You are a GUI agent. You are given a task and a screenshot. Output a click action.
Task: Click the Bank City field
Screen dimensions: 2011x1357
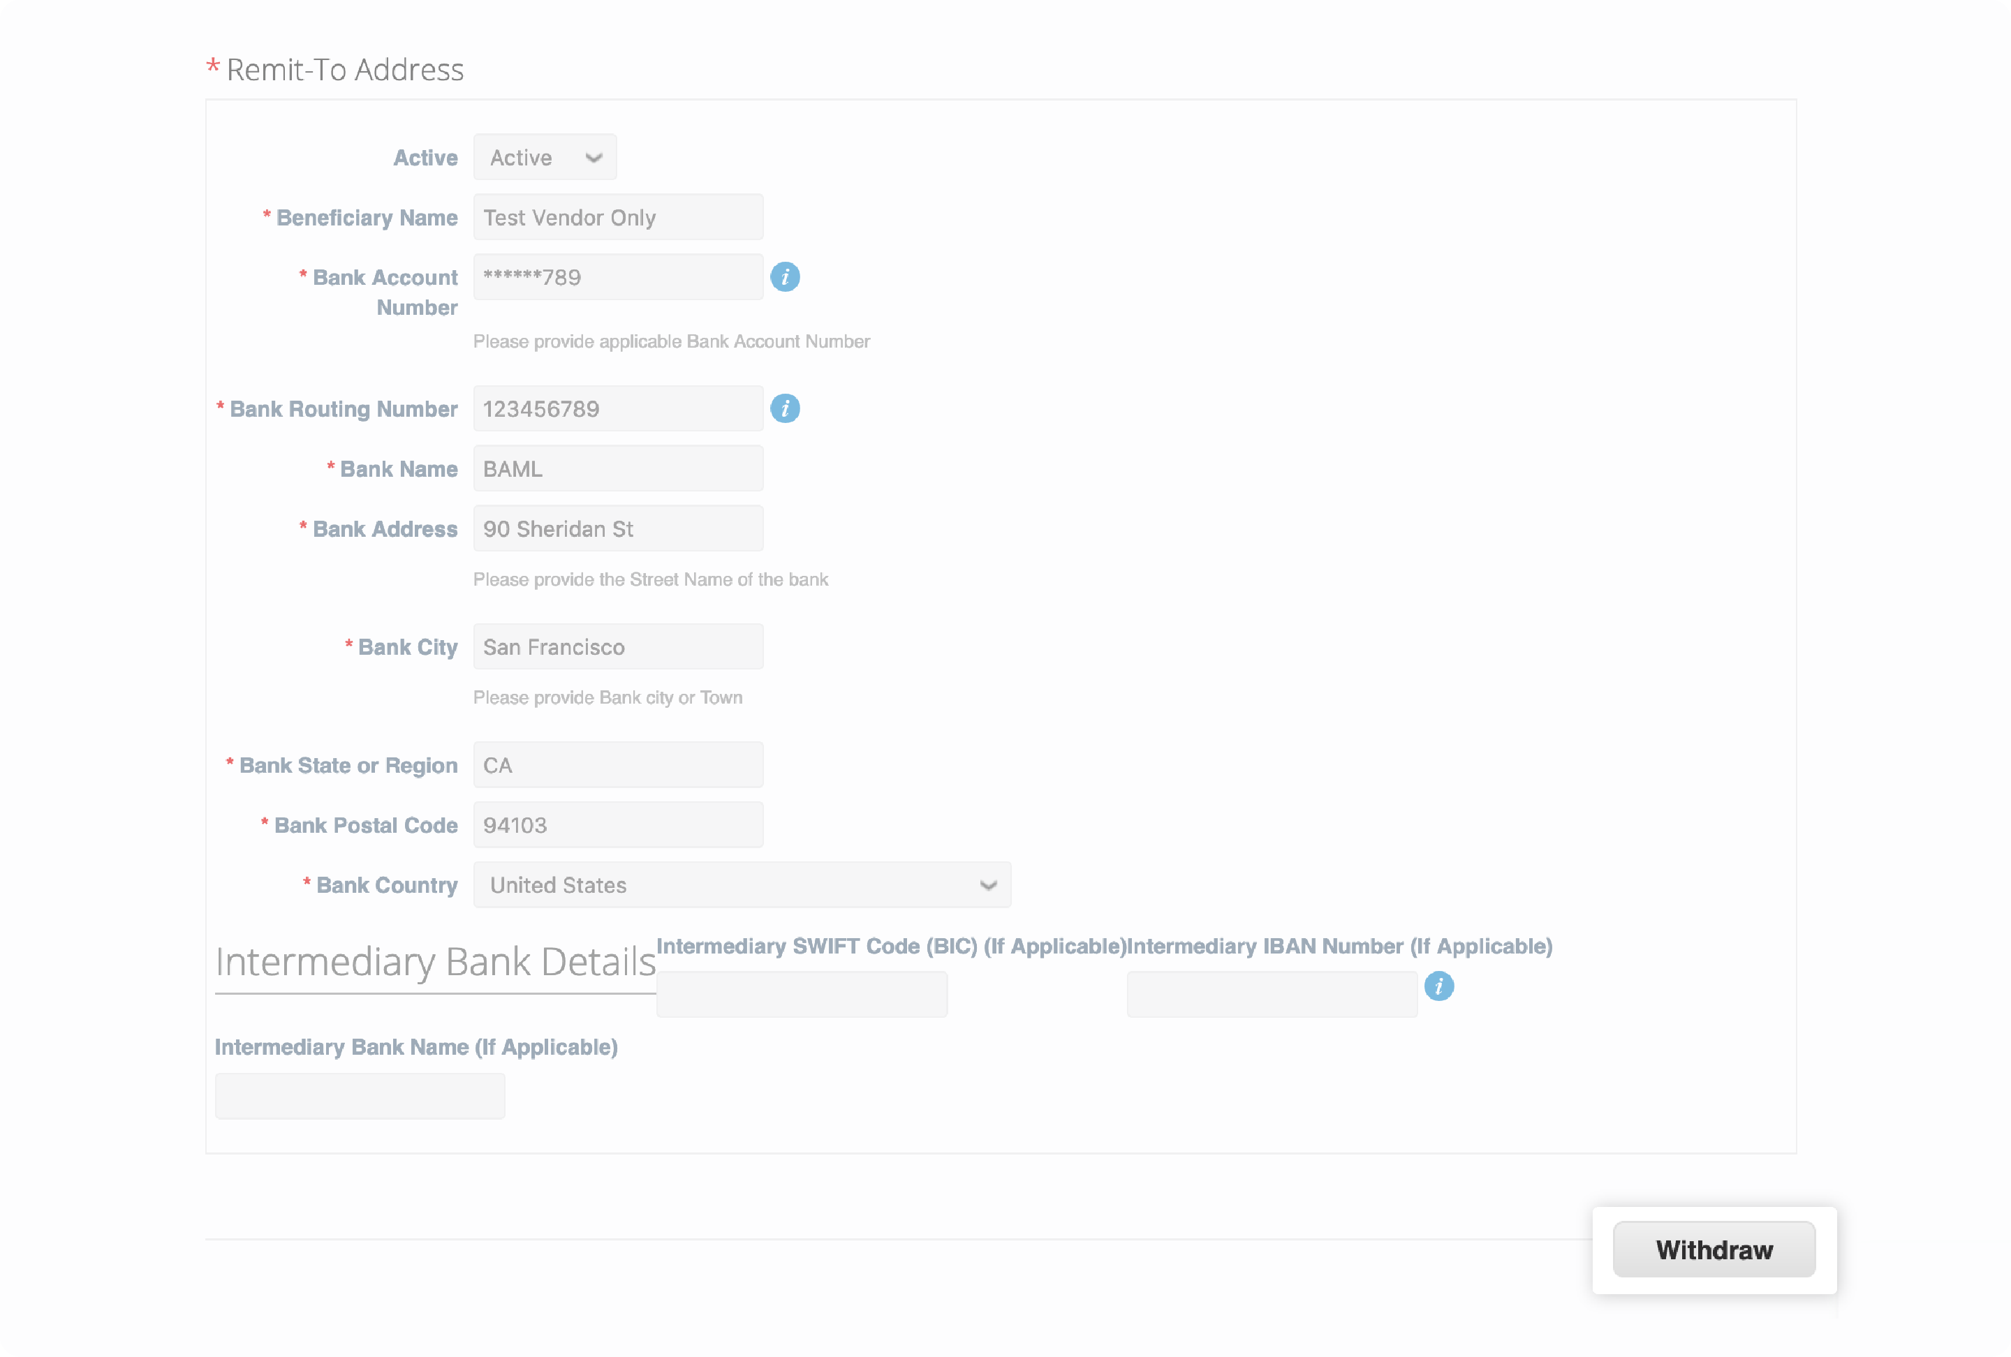[x=617, y=646]
